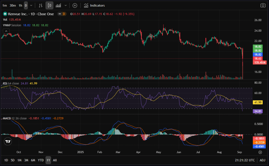269x166 pixels.
Task: Switch to the area chart style icon
Action: [x=58, y=5]
